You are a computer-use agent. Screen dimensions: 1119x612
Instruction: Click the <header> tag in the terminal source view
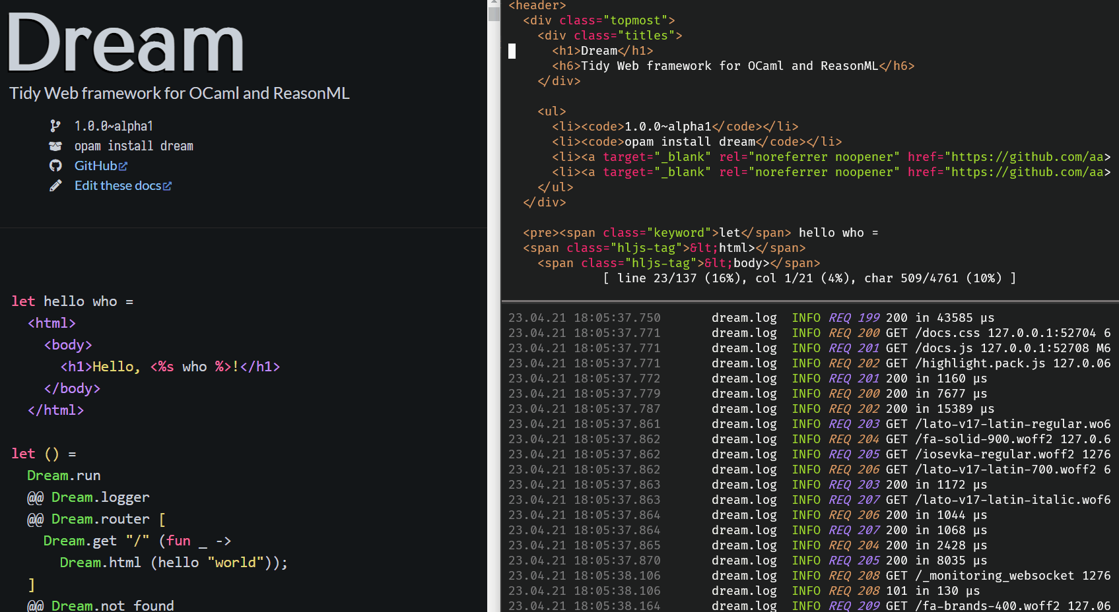pyautogui.click(x=537, y=5)
